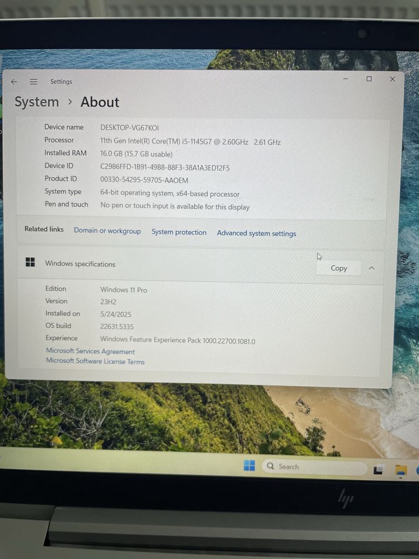Click the Related links label

click(x=44, y=229)
